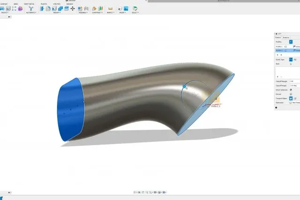This screenshot has height=200, width=300.
Task: Select the Offset Face tool icon
Action: point(67,8)
